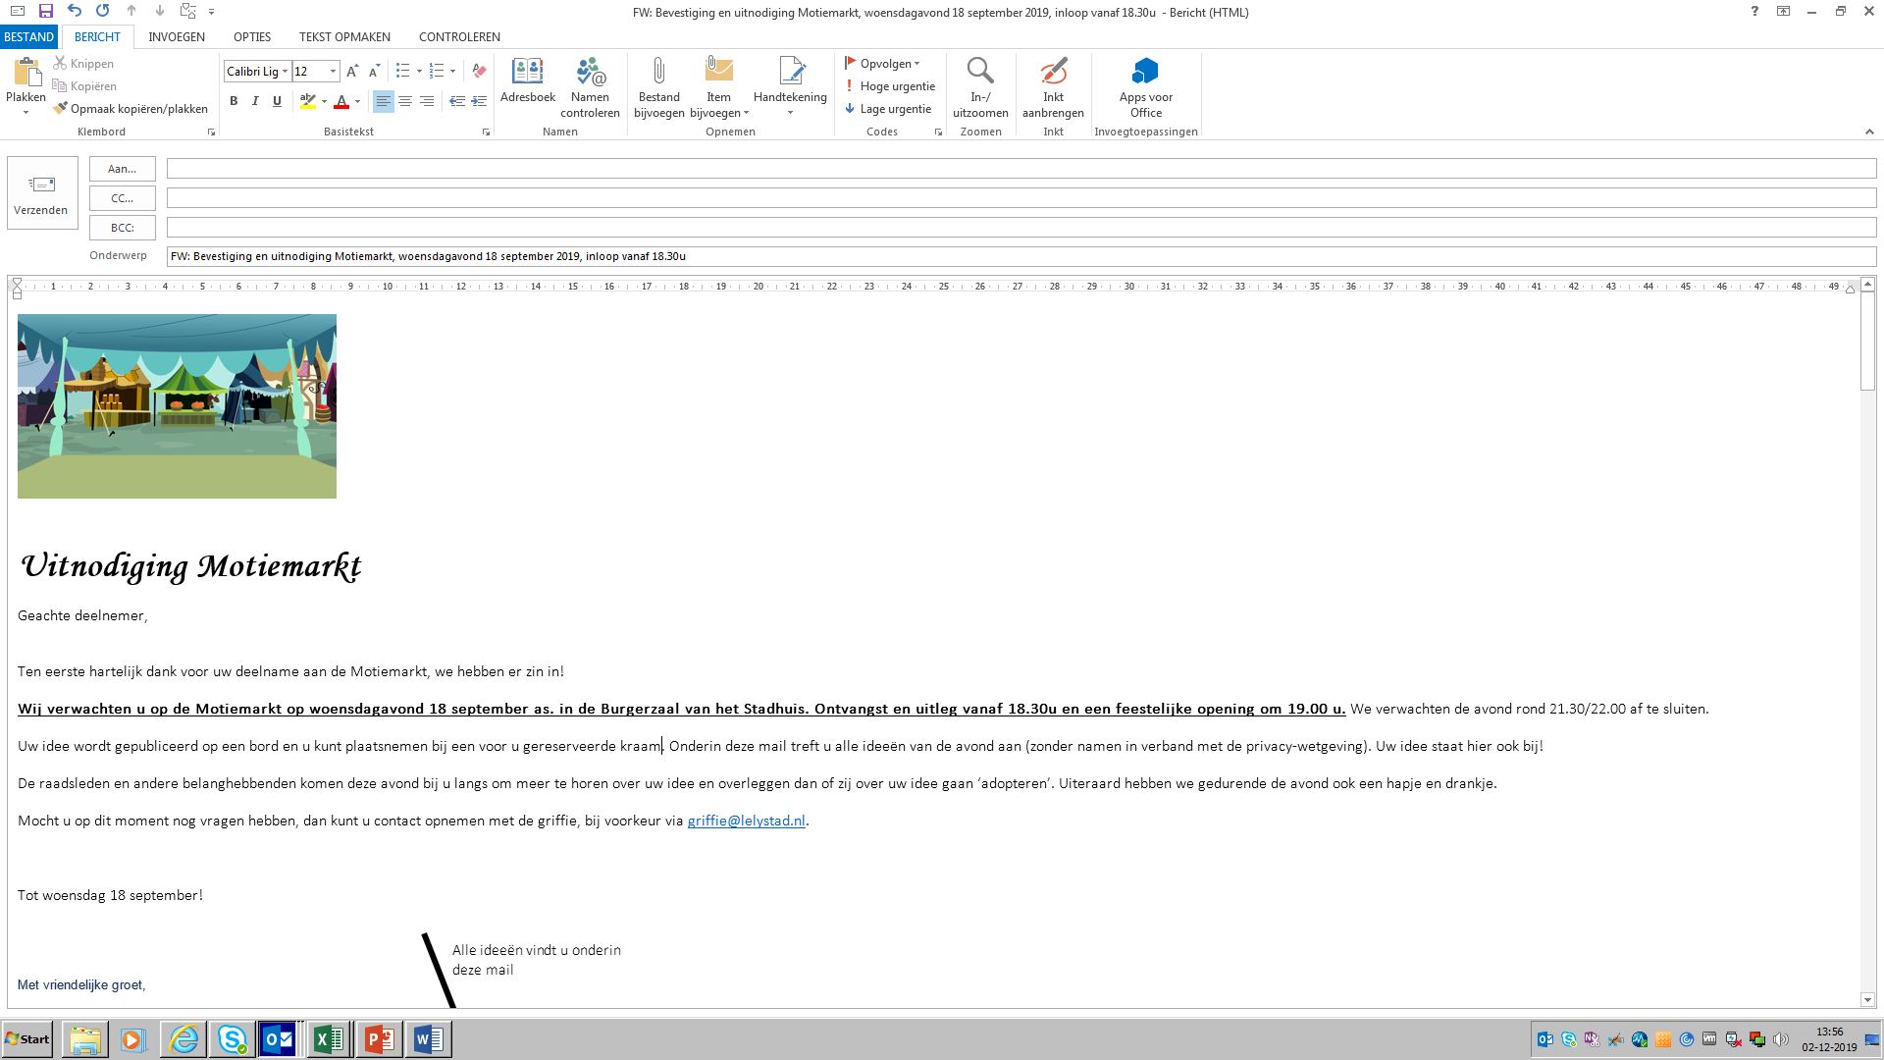Open the font color dropdown arrow
1884x1060 pixels.
357,101
